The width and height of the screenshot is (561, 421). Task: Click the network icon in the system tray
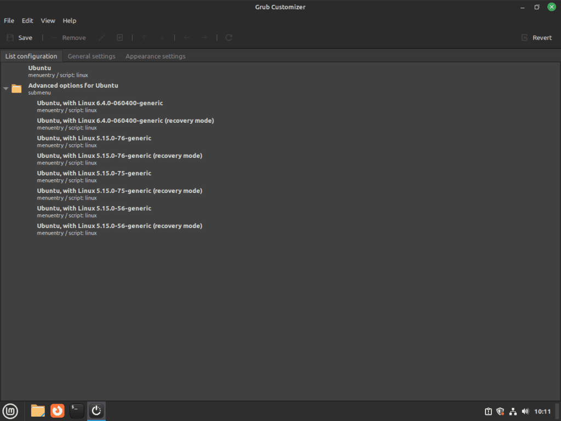tap(513, 411)
